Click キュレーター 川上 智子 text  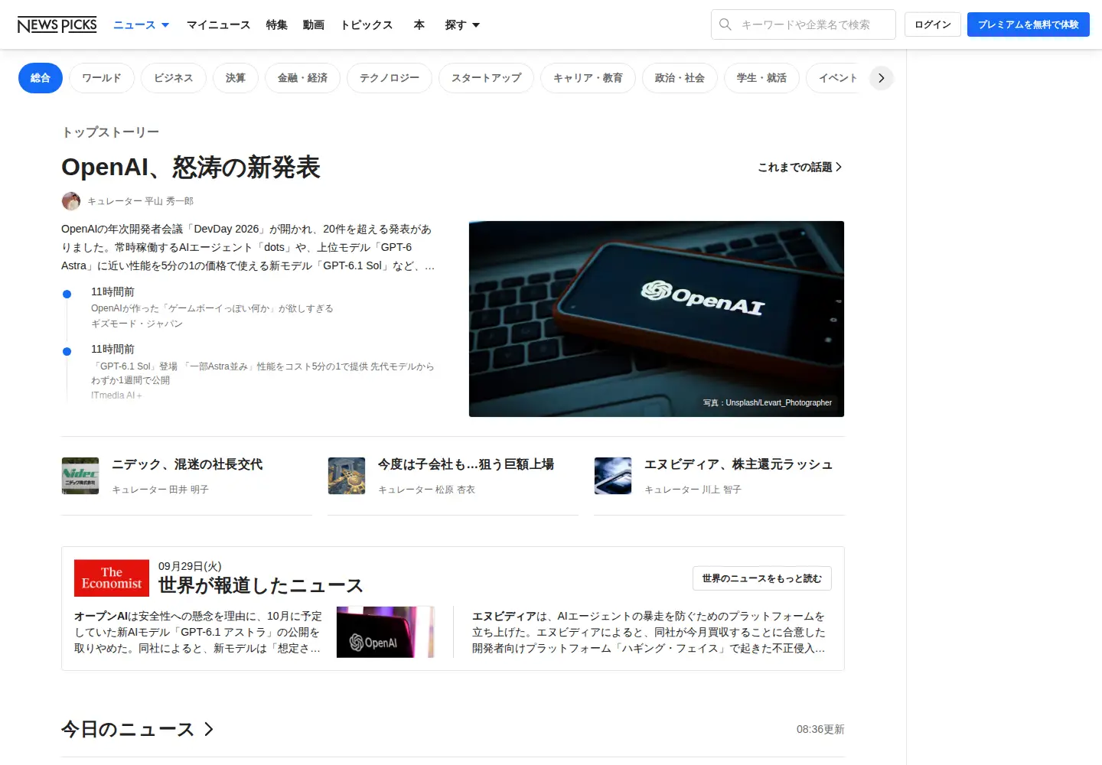tap(693, 490)
